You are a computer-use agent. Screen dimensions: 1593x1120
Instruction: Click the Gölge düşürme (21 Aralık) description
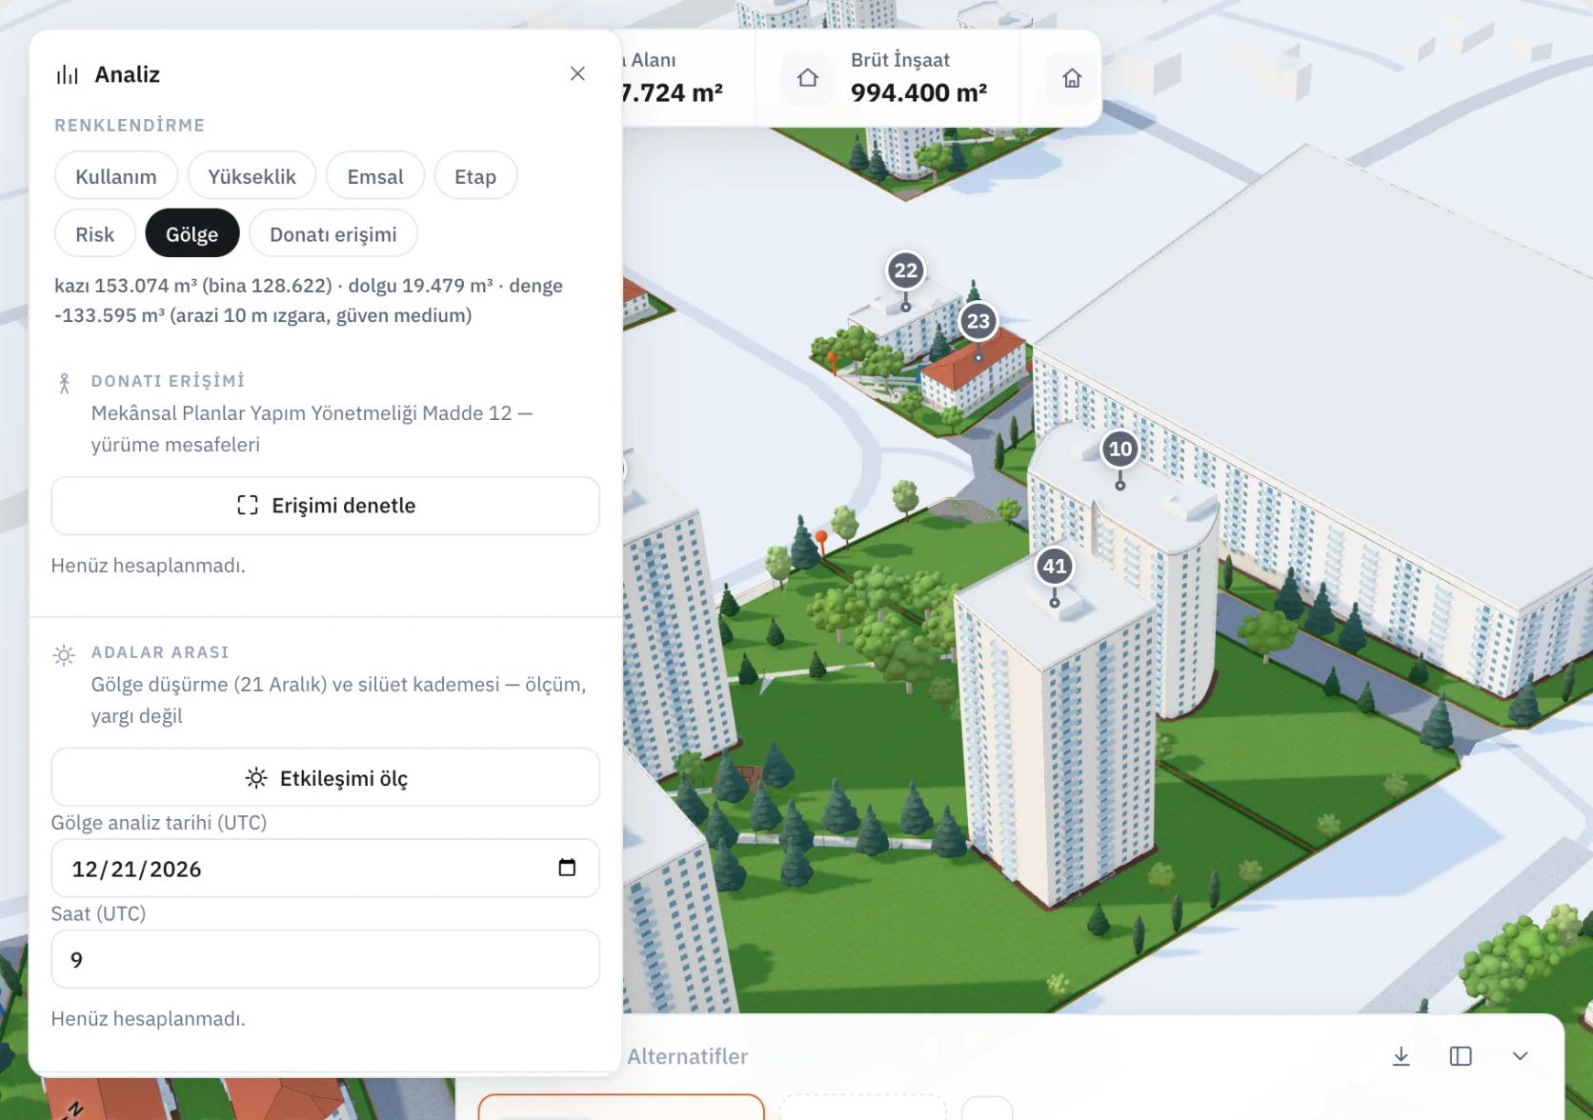338,700
